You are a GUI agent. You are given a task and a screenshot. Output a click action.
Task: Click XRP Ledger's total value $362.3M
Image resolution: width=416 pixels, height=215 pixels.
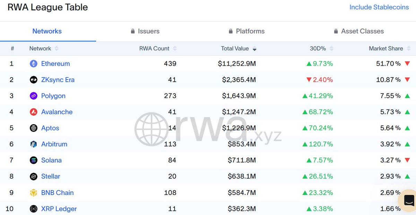(242, 209)
